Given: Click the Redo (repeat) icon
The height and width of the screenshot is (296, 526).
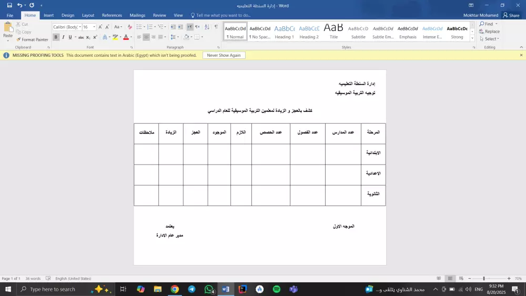Looking at the screenshot, I should (32, 5).
